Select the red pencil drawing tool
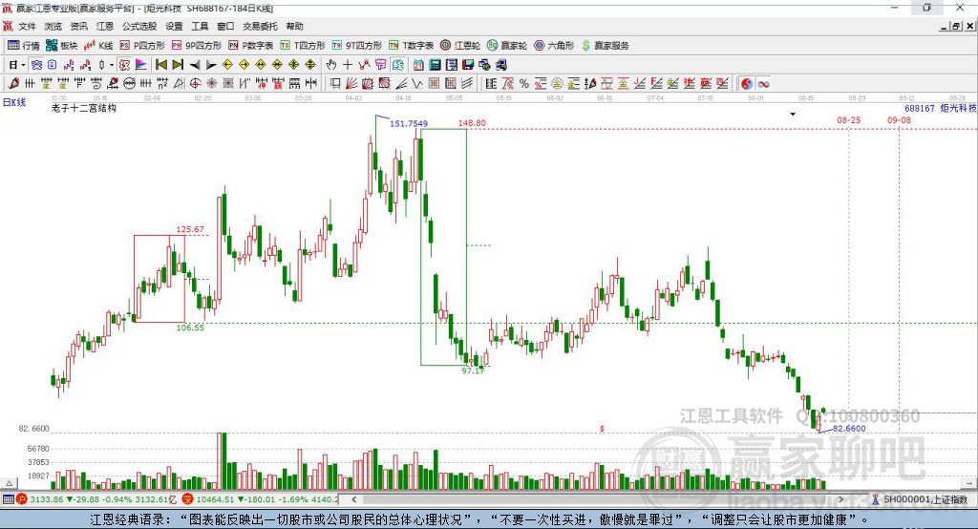The image size is (978, 529). click(x=13, y=84)
